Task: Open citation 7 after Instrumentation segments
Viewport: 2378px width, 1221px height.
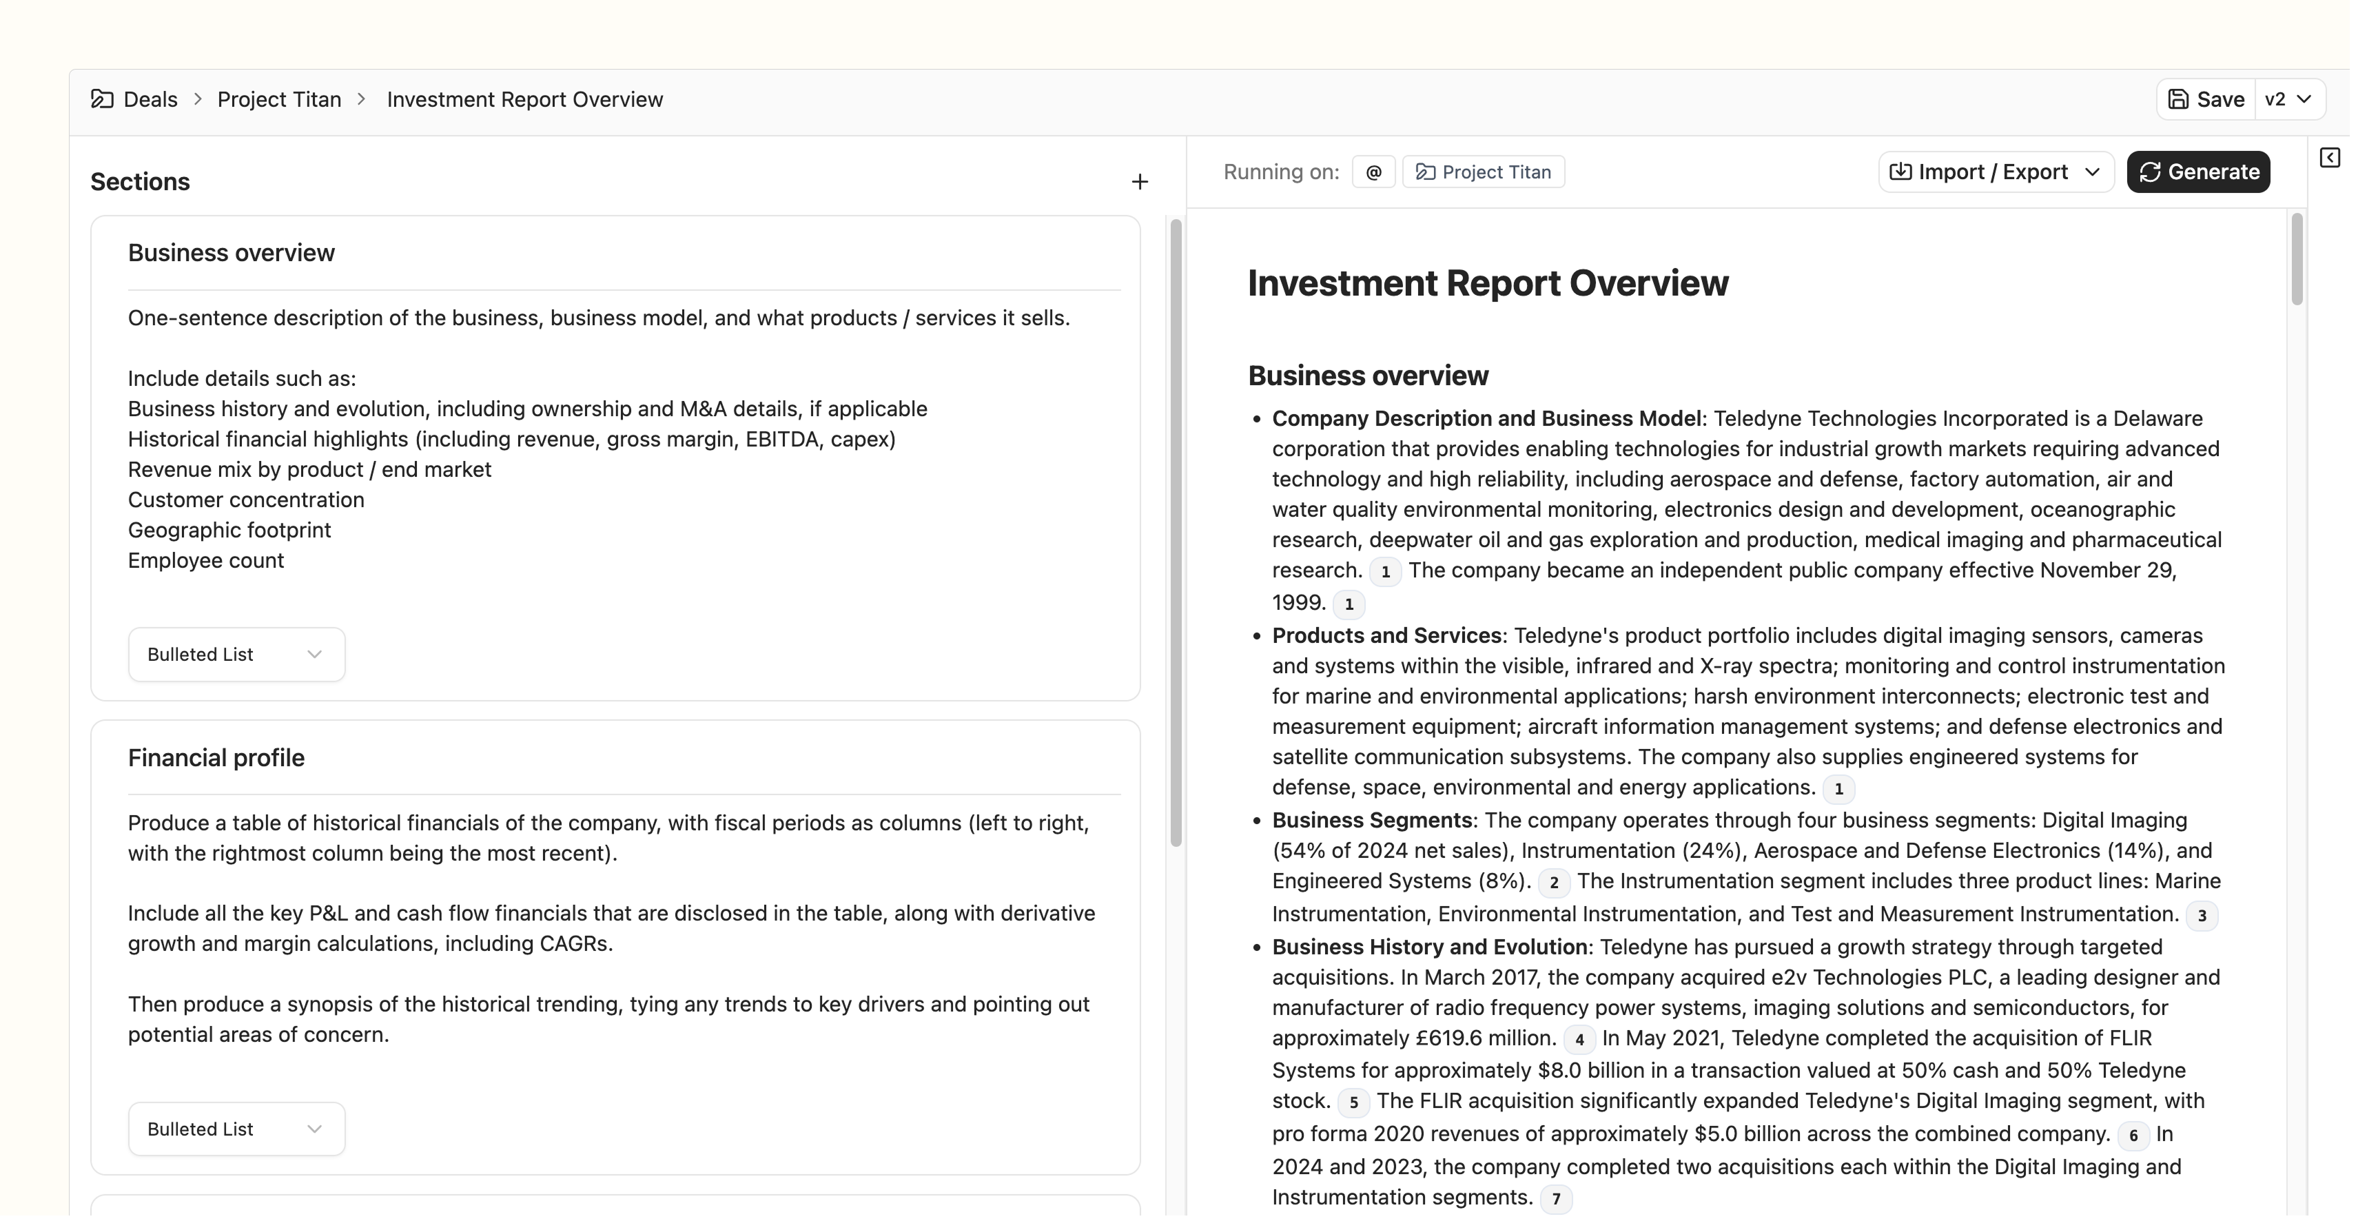Action: pos(1555,1199)
